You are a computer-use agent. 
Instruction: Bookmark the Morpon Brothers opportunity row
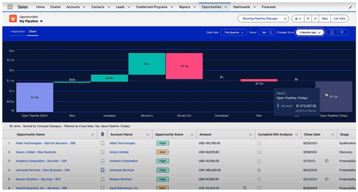[103, 179]
